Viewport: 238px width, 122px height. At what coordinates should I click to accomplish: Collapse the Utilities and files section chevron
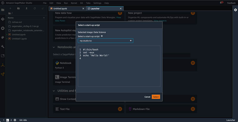[54, 91]
